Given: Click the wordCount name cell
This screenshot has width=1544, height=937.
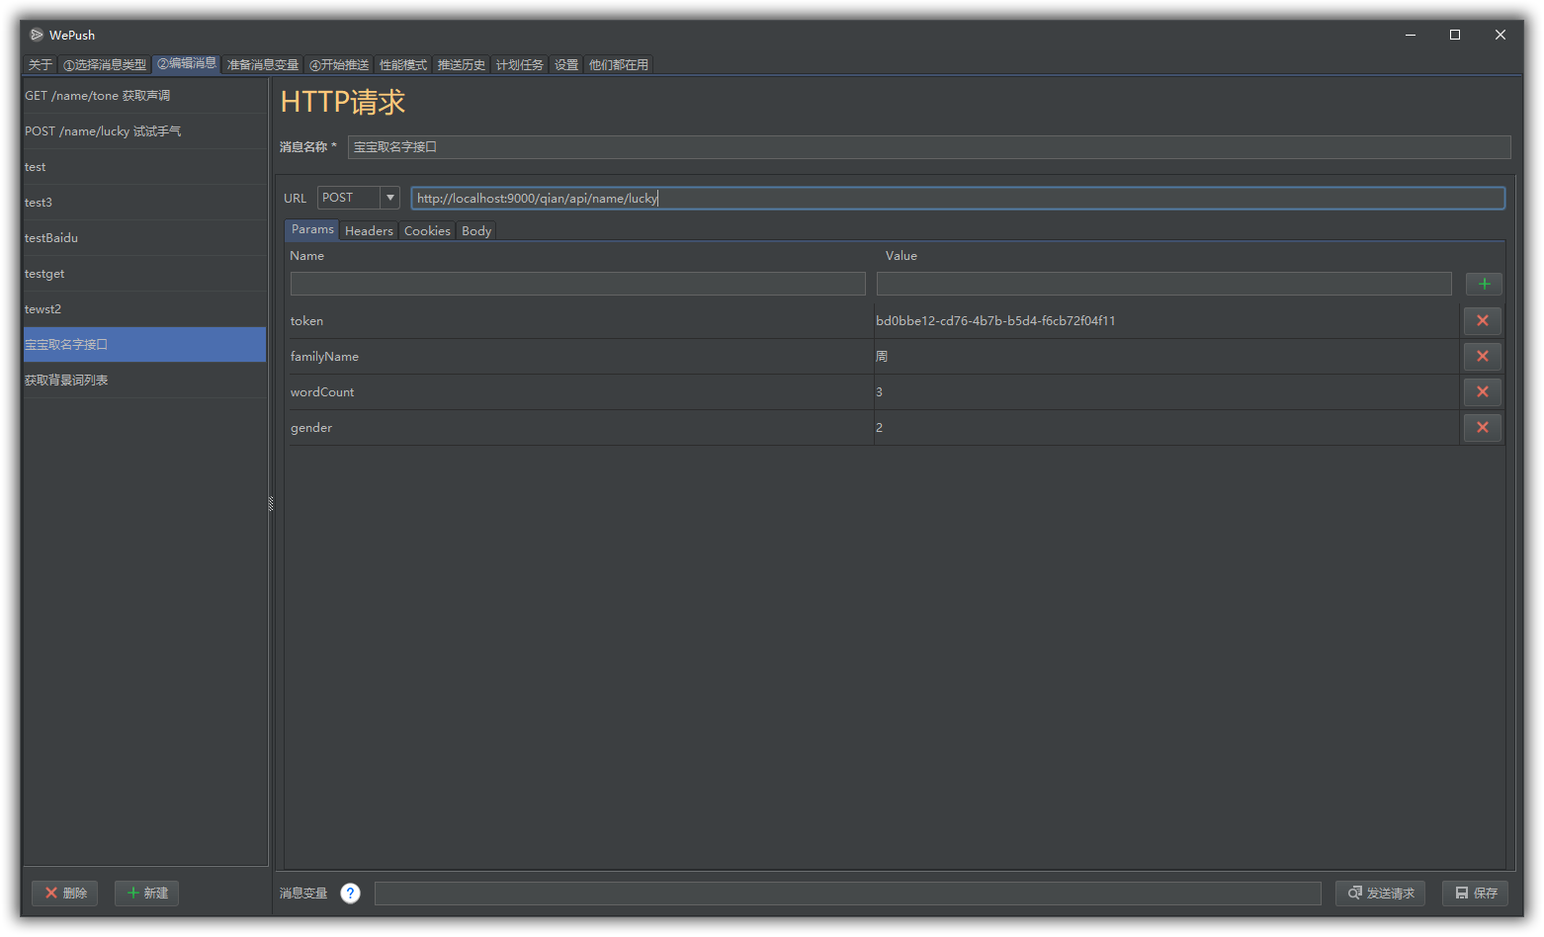Looking at the screenshot, I should tap(580, 392).
